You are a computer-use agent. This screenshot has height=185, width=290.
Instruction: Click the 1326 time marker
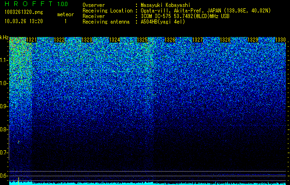170,40
